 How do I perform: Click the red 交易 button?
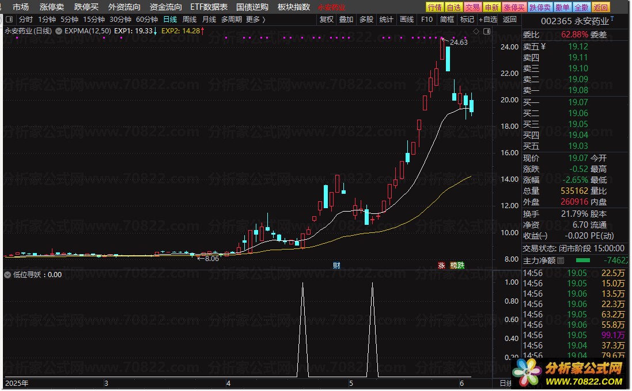tap(472, 7)
